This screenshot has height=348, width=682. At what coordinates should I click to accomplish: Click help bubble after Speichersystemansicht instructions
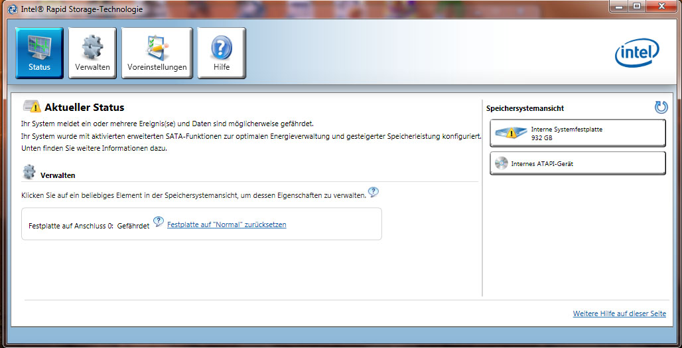pyautogui.click(x=374, y=192)
